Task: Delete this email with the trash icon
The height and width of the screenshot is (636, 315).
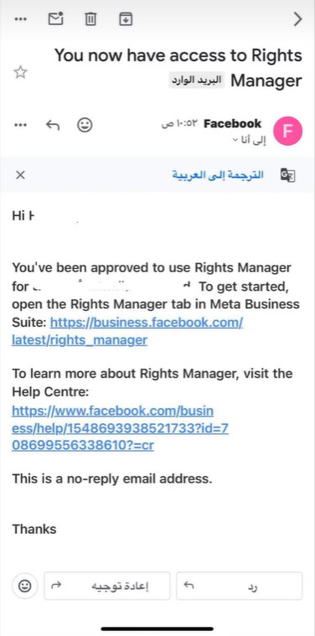Action: [90, 19]
